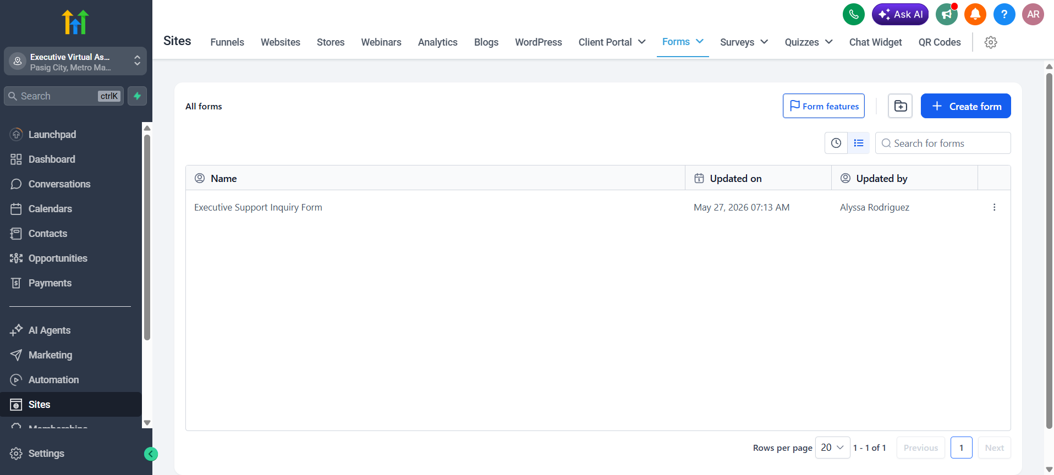This screenshot has height=475, width=1054.
Task: Switch to the Analytics tab
Action: 438,42
